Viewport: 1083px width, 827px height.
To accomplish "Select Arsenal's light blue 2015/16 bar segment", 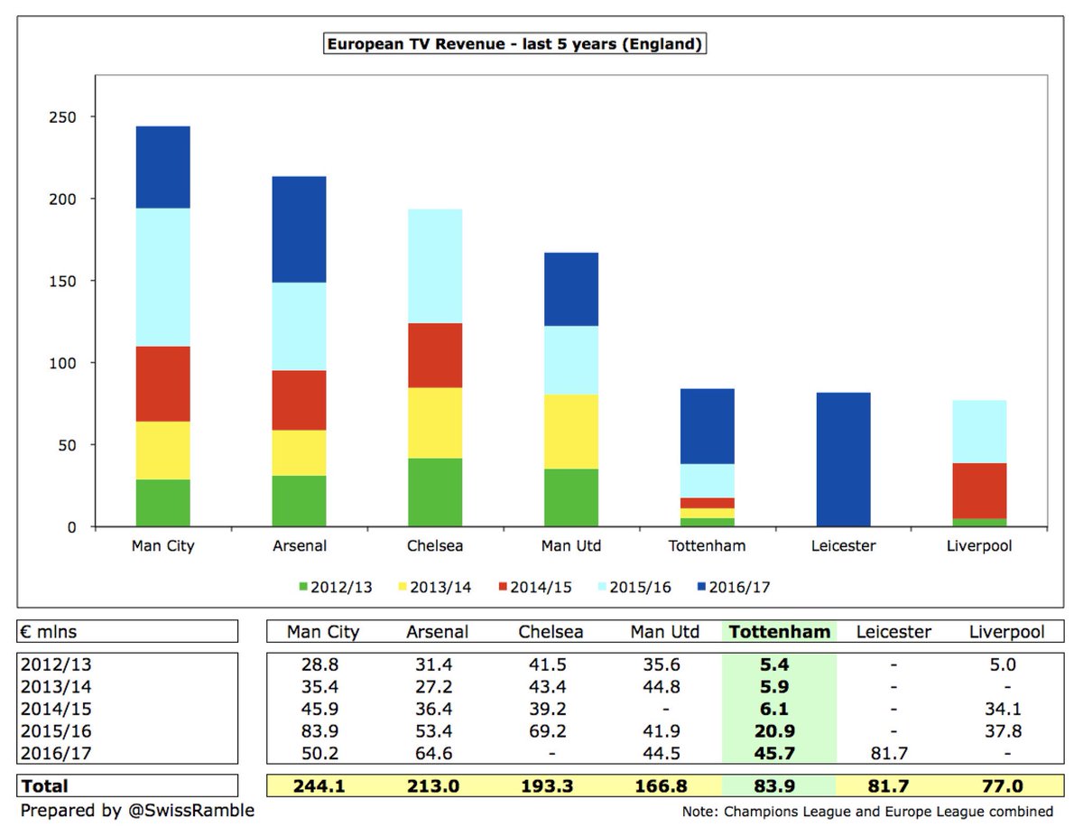I will click(299, 327).
